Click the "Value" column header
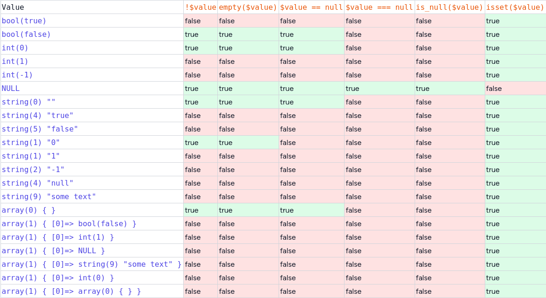The height and width of the screenshot is (298, 546). [x=92, y=7]
